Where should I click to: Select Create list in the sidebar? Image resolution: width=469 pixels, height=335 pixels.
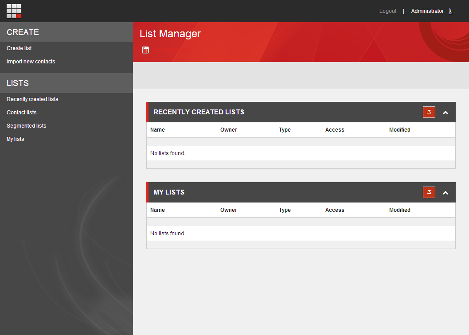[19, 48]
